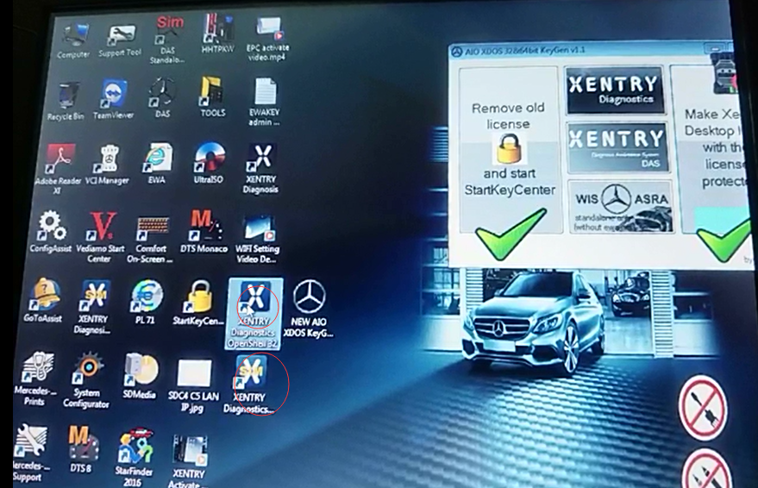Image resolution: width=758 pixels, height=488 pixels.
Task: Open StartKeyCenter shortcut
Action: [x=198, y=303]
